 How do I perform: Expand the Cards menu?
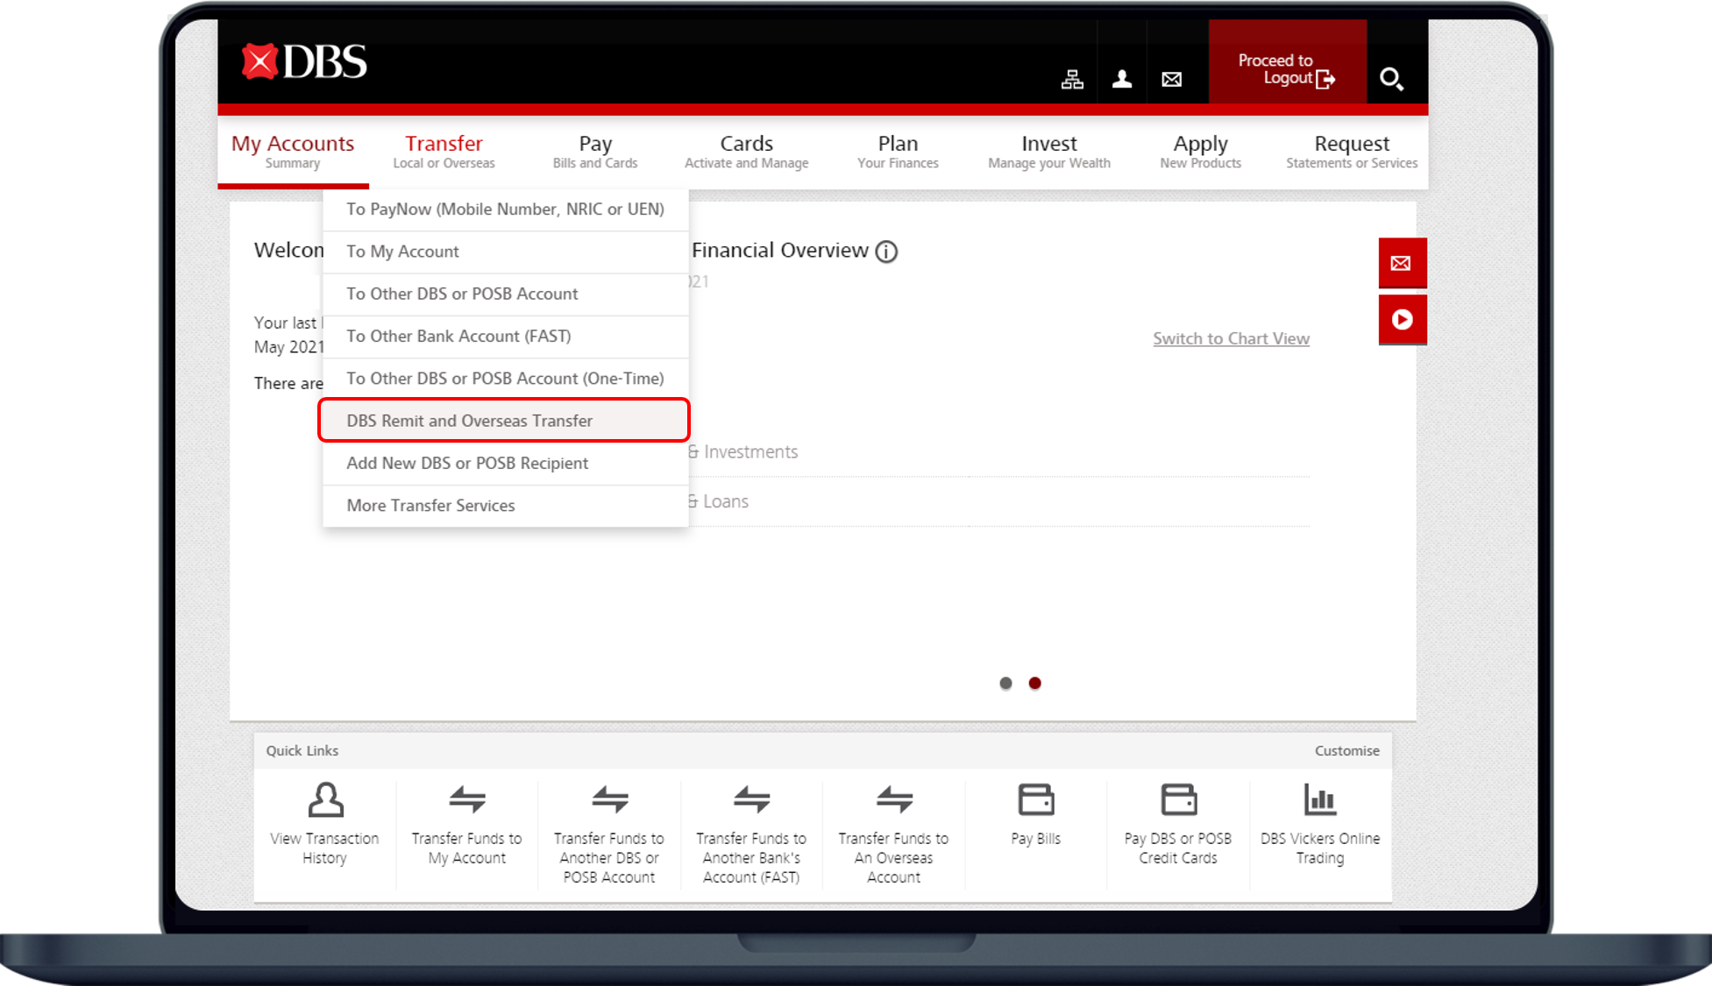[x=746, y=151]
